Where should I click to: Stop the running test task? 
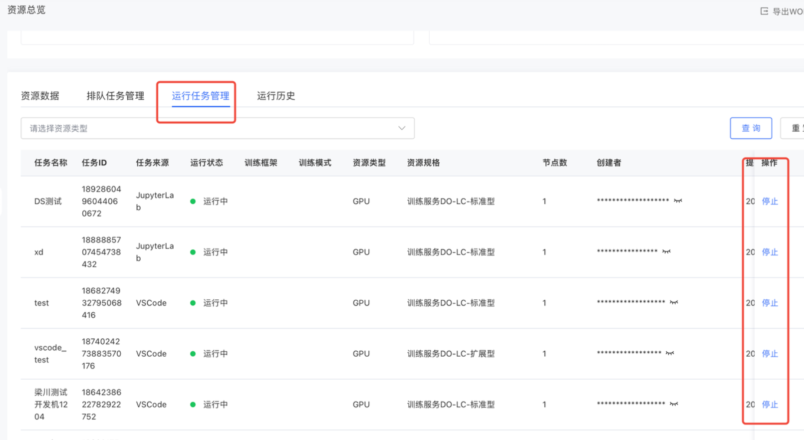770,303
